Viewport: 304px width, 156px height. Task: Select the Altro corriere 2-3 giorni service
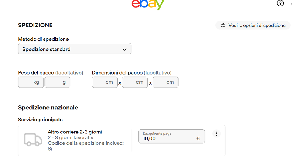pos(75,132)
